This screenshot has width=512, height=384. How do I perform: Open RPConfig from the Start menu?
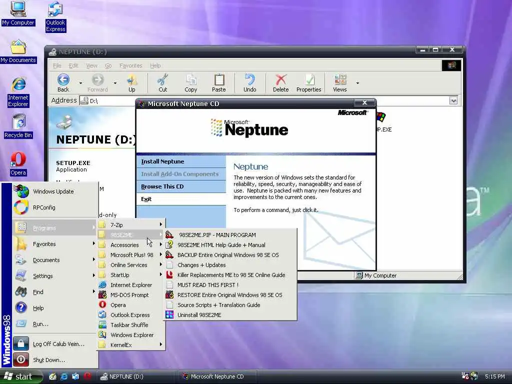pyautogui.click(x=55, y=207)
